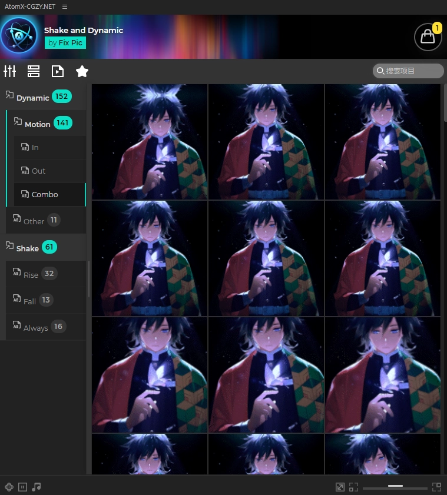The height and width of the screenshot is (495, 447).
Task: Click the Shake and Dynamic pack title
Action: pyautogui.click(x=84, y=30)
